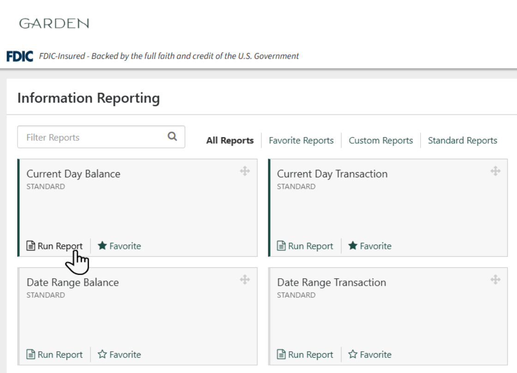Screen dimensions: 517x373
Task: Click the FDIC-Insured disclaimer text
Action: pyautogui.click(x=169, y=56)
